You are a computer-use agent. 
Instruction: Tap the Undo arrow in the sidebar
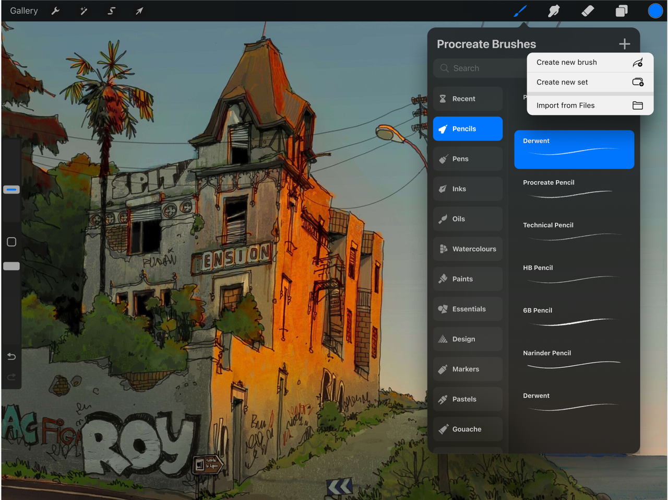coord(11,356)
